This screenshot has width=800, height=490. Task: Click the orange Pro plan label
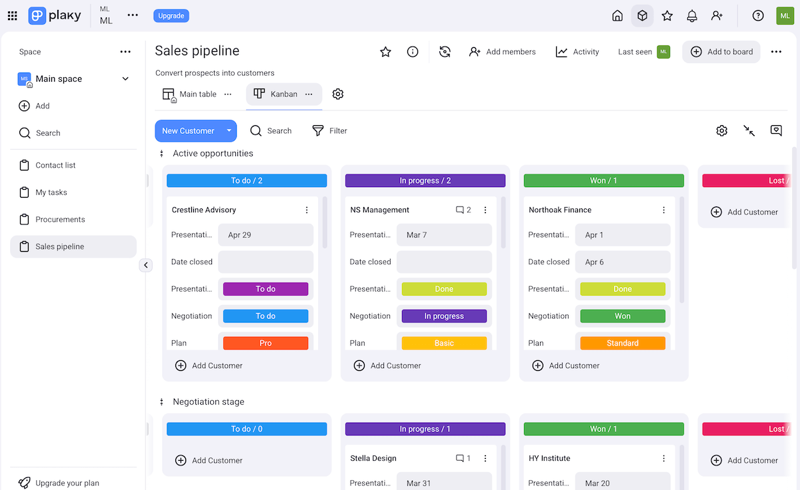pos(265,343)
